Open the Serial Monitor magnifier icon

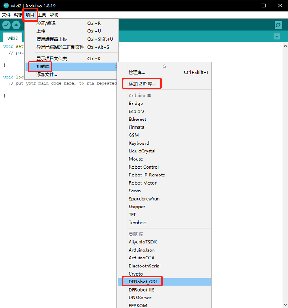(x=278, y=25)
